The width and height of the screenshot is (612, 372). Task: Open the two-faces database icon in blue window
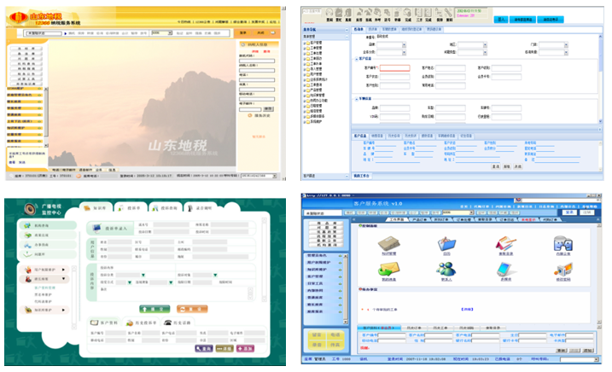tap(562, 243)
